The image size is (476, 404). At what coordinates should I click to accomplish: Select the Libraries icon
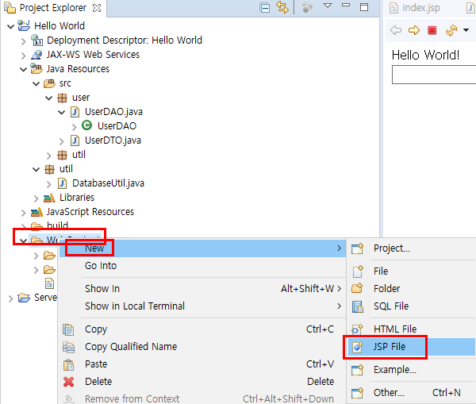tap(49, 198)
